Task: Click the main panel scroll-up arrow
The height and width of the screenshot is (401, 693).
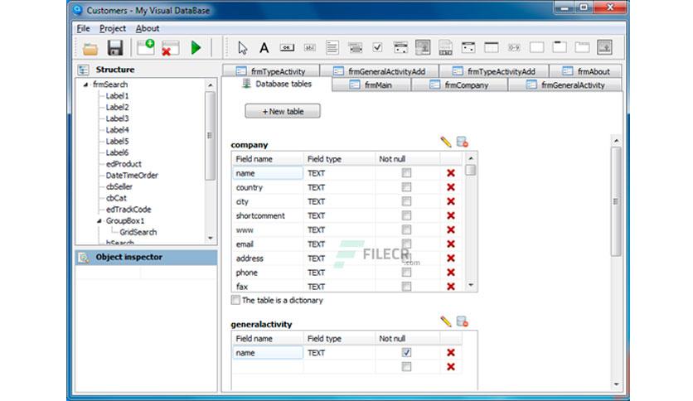Action: point(616,141)
